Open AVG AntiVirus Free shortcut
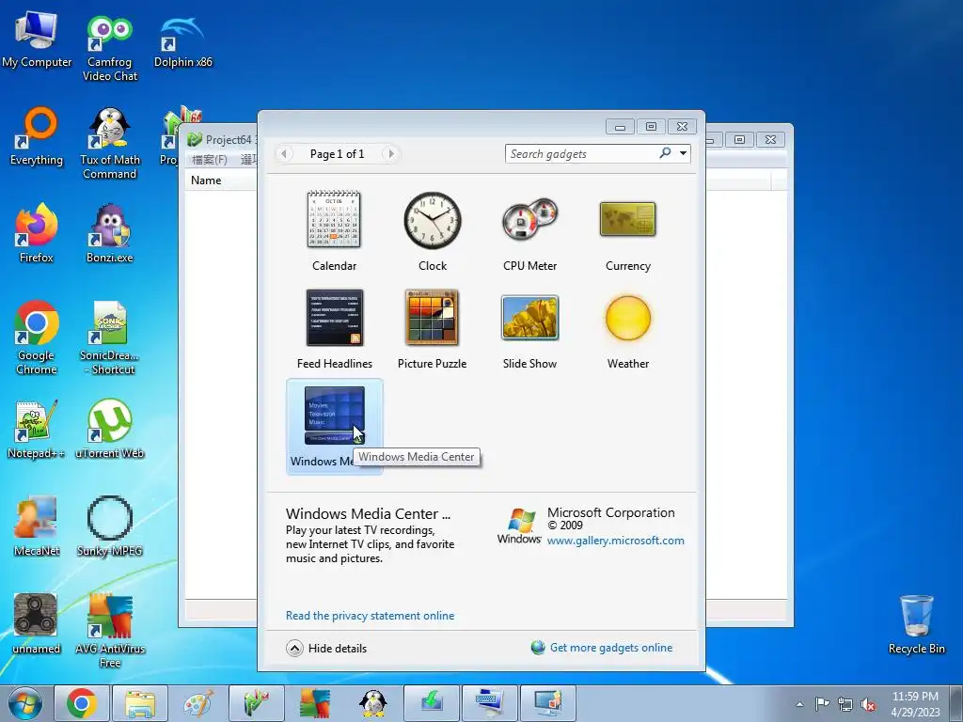The image size is (963, 722). (109, 630)
